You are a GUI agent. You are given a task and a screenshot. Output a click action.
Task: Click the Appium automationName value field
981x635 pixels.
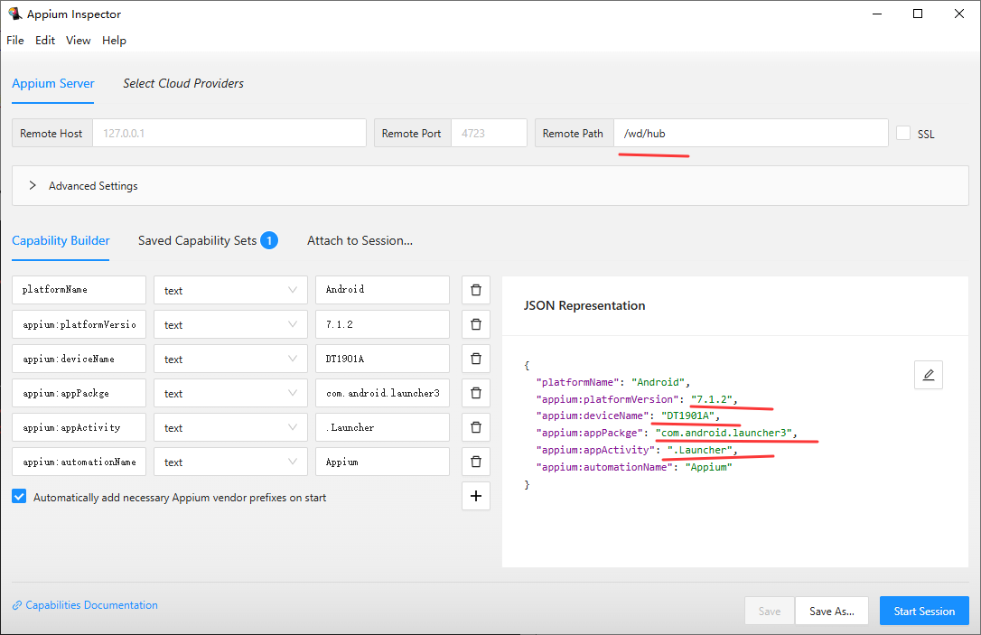click(x=382, y=462)
